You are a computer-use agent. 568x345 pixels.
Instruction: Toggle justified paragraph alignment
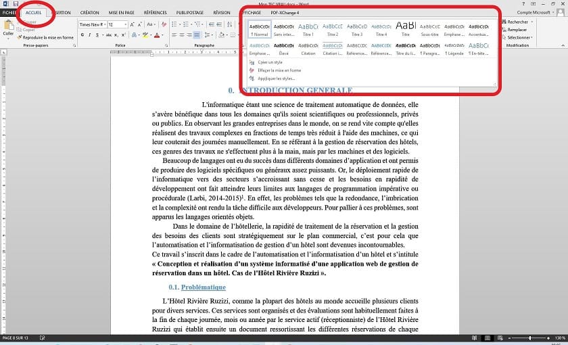197,34
